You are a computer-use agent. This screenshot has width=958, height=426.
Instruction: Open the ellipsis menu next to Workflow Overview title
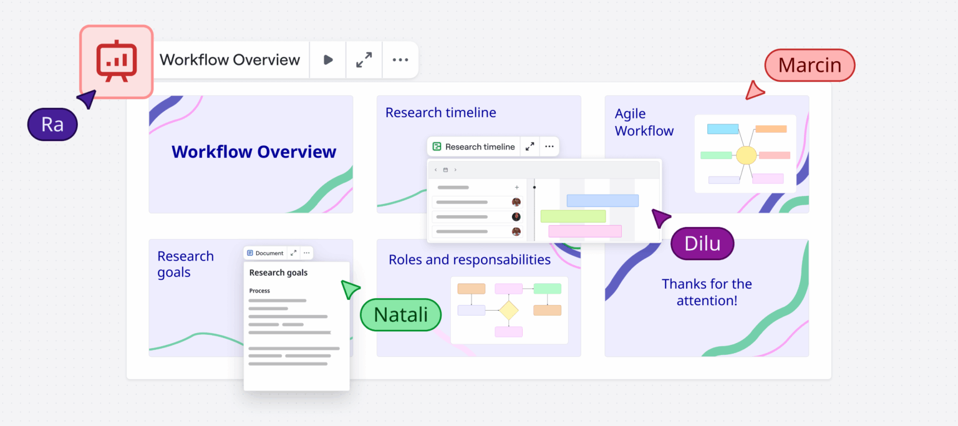(400, 60)
